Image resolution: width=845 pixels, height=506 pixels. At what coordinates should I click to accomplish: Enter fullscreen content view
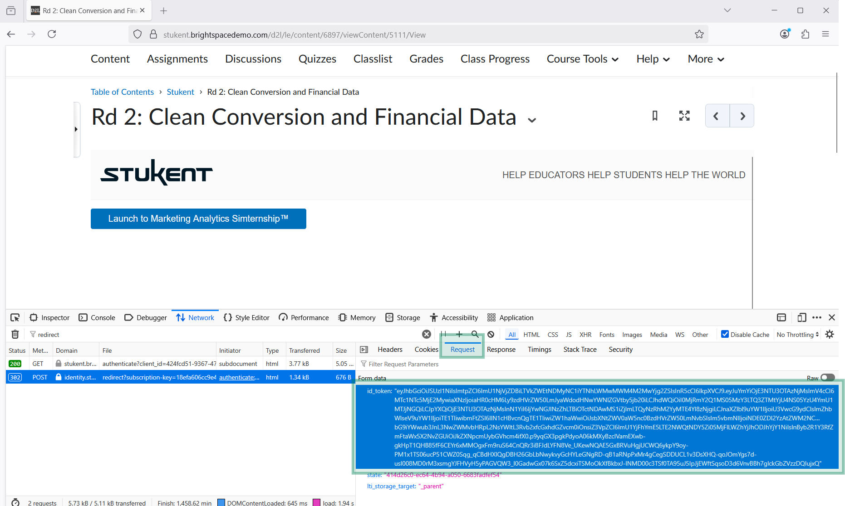[x=684, y=116]
